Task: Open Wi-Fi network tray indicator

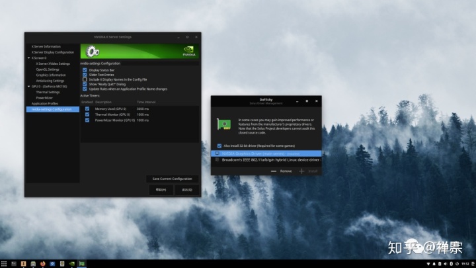Action: tap(428, 264)
